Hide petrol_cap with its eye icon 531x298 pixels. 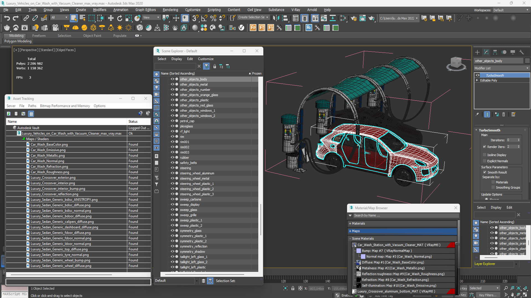click(x=172, y=121)
